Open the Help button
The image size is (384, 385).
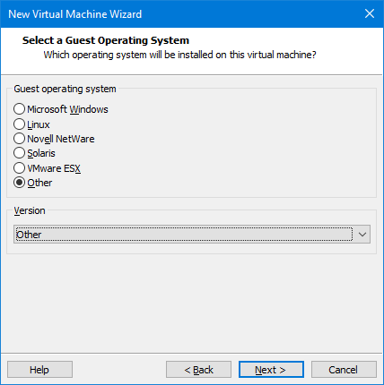click(39, 370)
